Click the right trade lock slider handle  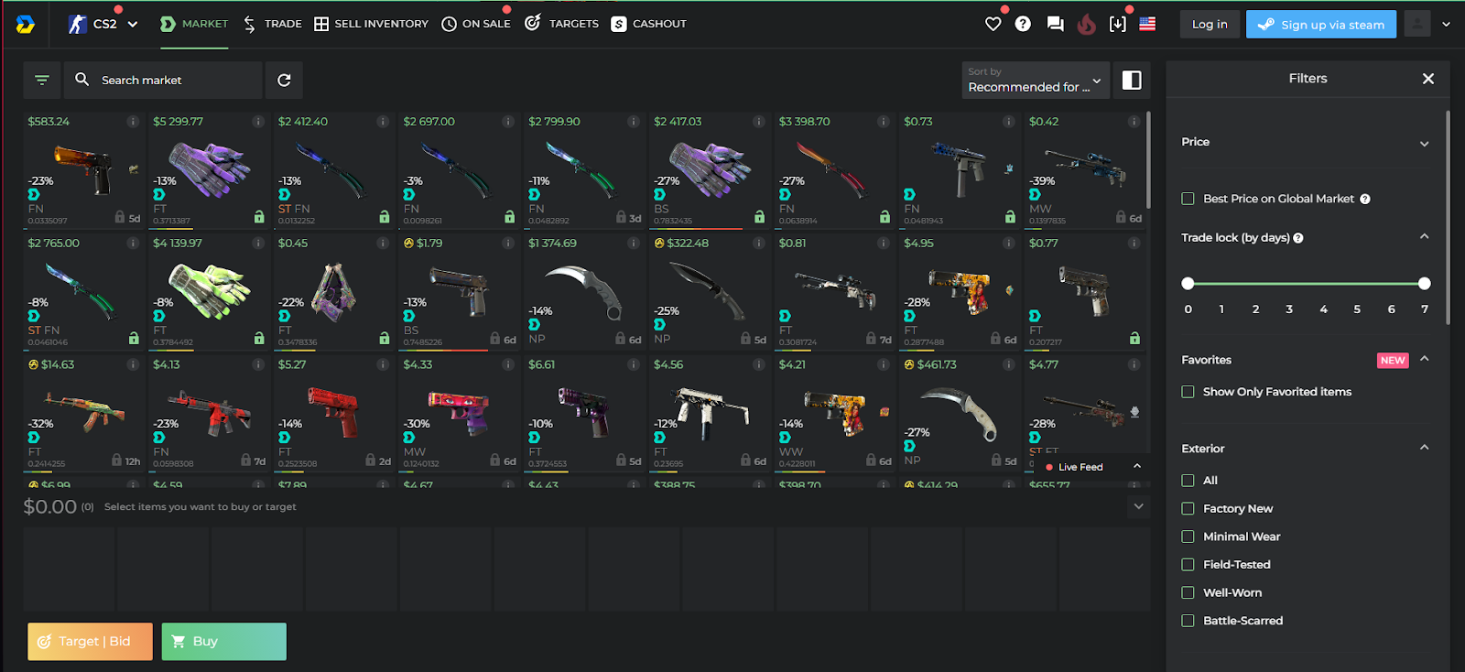coord(1424,284)
